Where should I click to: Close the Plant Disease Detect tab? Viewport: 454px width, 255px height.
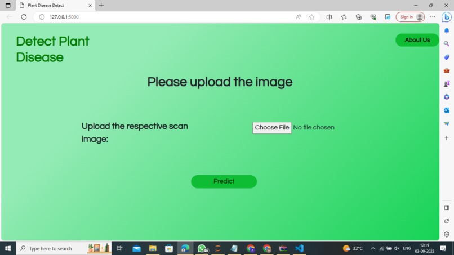90,5
